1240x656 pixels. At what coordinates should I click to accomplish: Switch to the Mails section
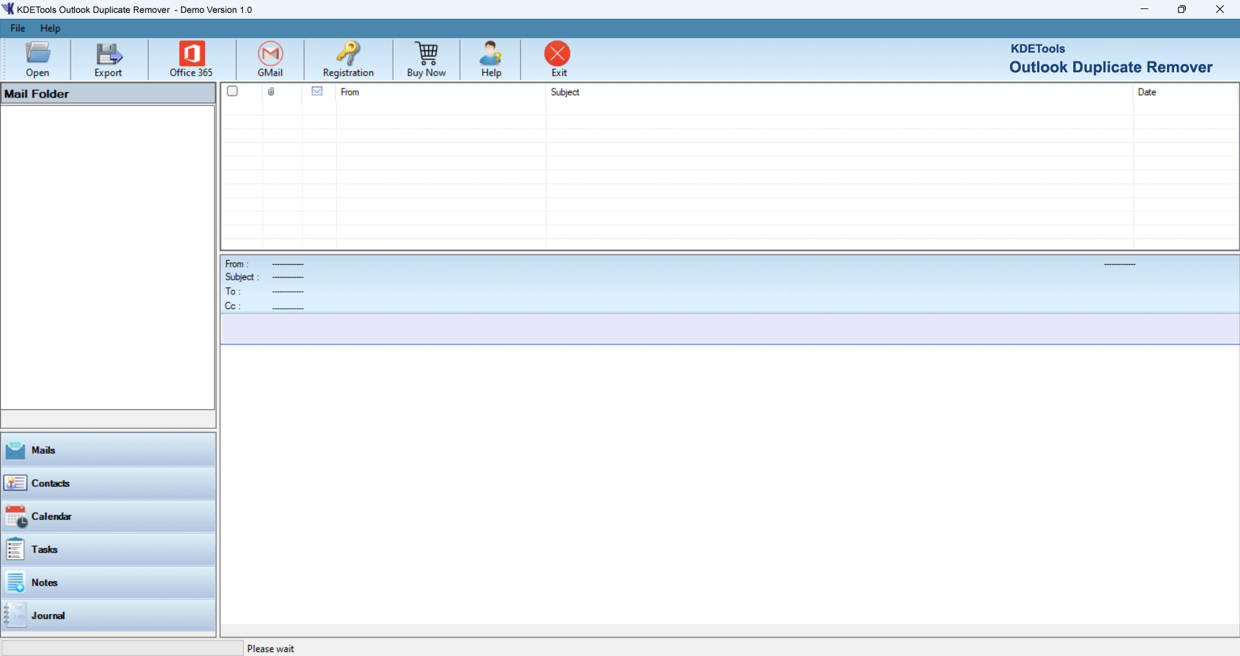tap(108, 450)
